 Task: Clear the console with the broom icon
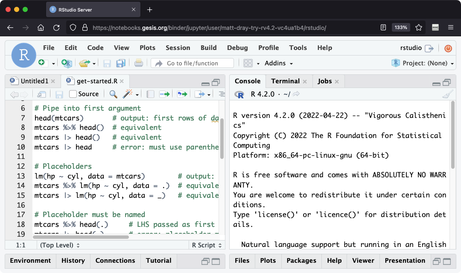(x=448, y=94)
